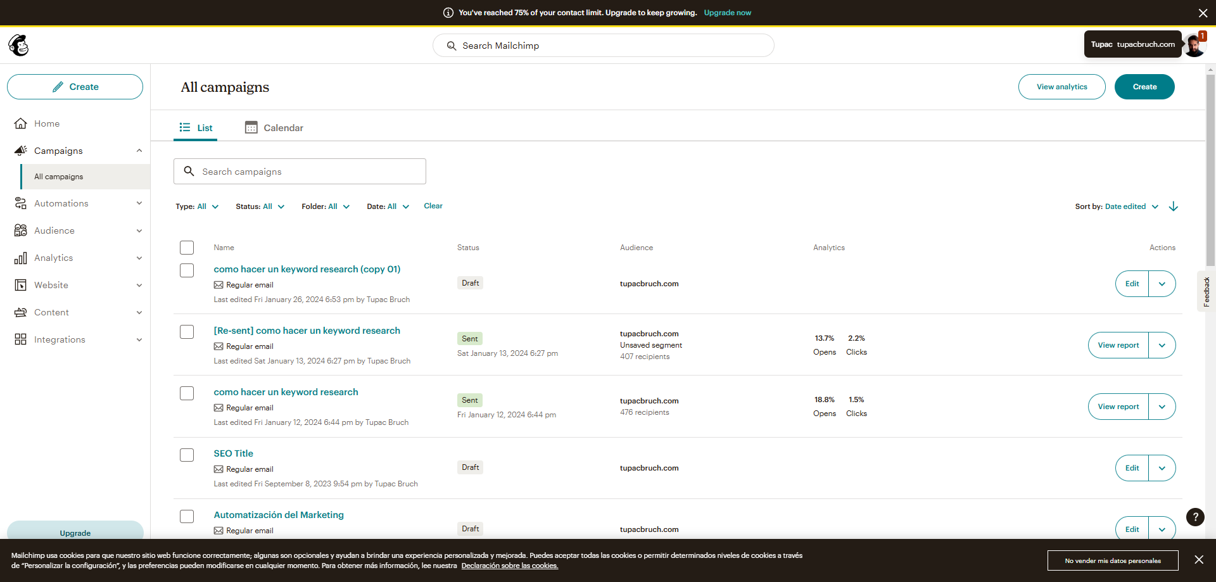1216x582 pixels.
Task: Click the Upgrade now link
Action: (x=727, y=12)
